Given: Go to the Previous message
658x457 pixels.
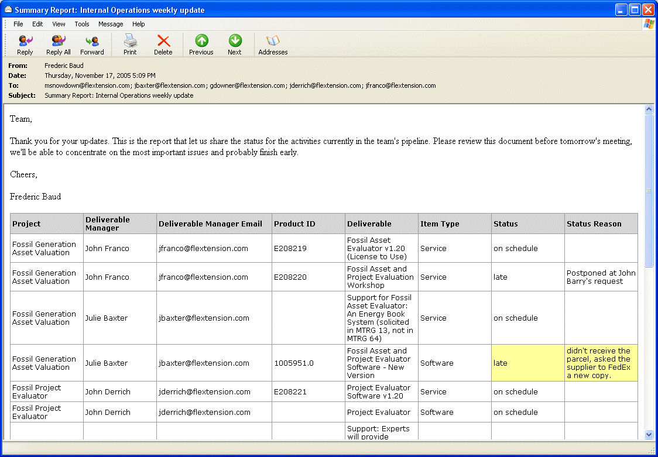Looking at the screenshot, I should click(x=201, y=45).
